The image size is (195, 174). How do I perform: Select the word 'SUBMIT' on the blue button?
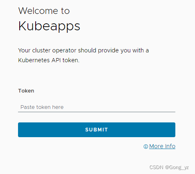point(97,130)
